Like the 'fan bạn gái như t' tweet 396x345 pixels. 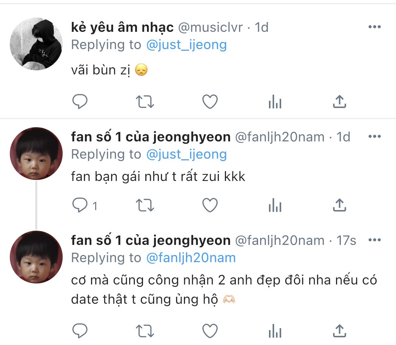[210, 205]
